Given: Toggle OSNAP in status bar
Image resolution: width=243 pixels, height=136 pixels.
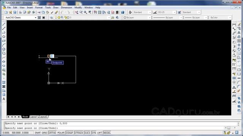Looking at the screenshot, I should click(69, 133).
